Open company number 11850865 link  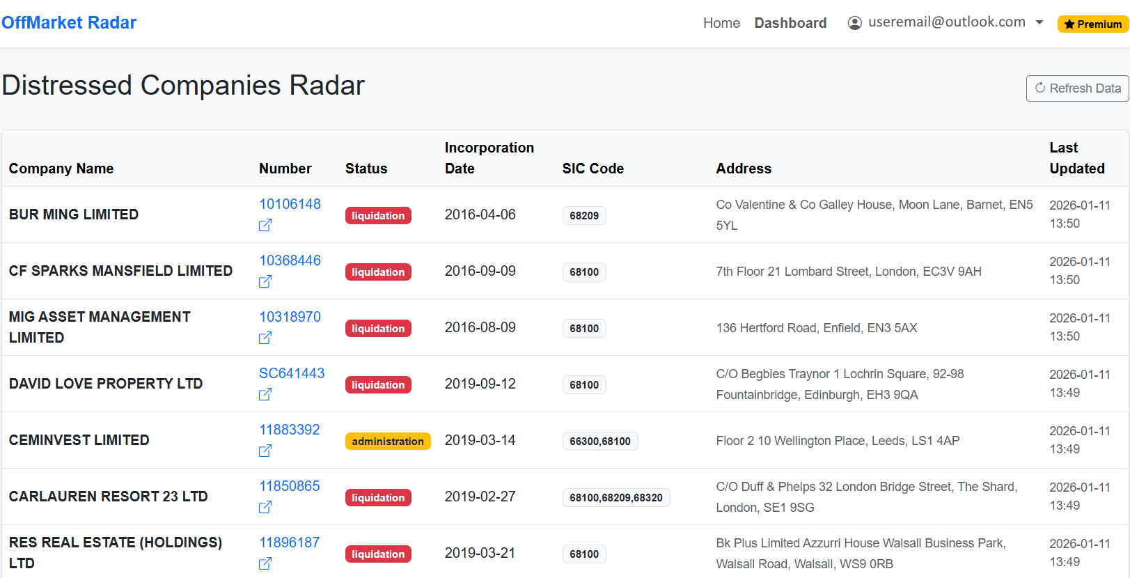coord(290,486)
